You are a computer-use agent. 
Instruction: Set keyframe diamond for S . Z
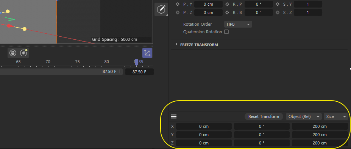[278, 12]
